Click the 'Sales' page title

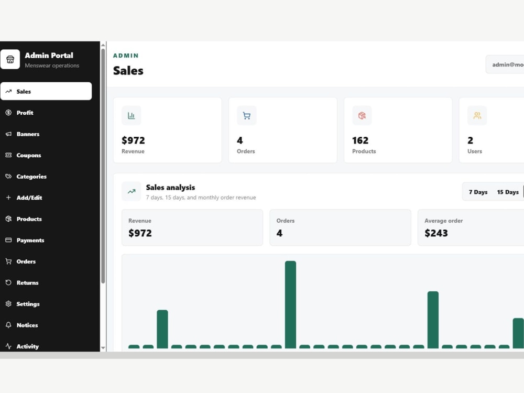point(128,71)
